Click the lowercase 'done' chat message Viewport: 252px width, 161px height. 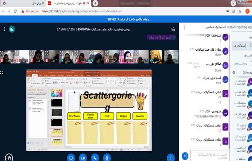[x=218, y=55]
